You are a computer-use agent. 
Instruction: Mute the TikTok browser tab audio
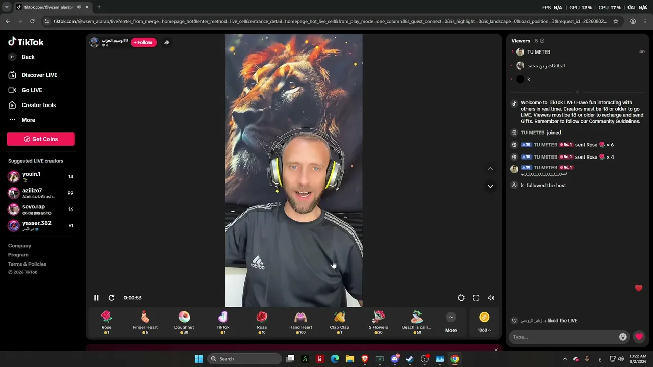[79, 7]
